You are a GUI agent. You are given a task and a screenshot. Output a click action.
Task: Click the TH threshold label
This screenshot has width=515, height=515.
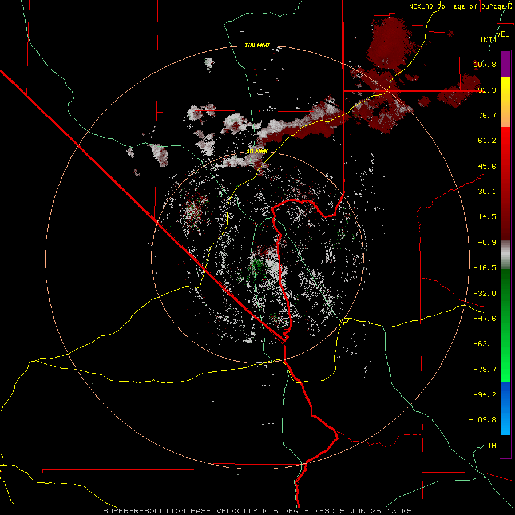coord(492,445)
